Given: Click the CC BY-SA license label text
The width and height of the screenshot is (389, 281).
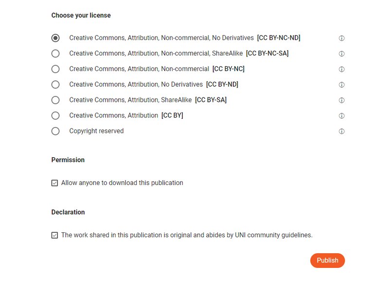Looking at the screenshot, I should (148, 100).
